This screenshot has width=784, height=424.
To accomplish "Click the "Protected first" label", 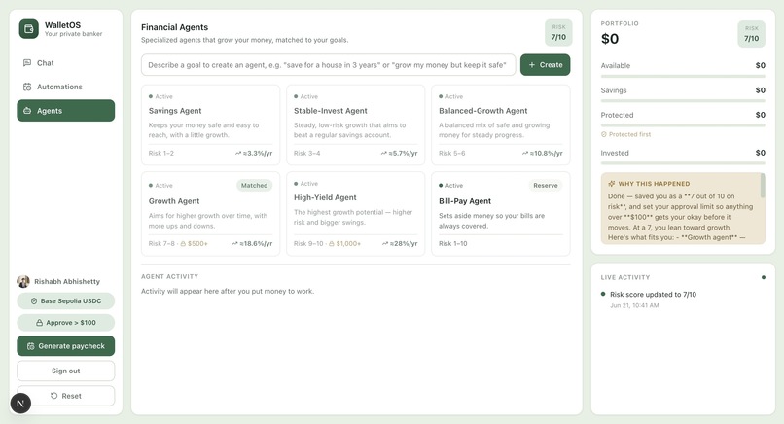I will pyautogui.click(x=629, y=134).
